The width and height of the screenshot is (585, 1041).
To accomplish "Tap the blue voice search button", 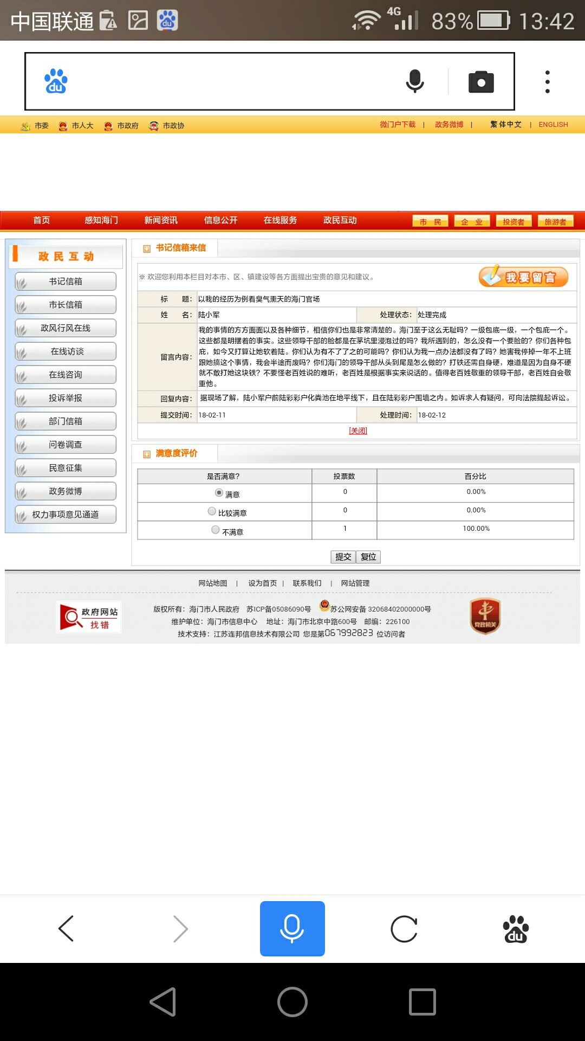I will [x=292, y=928].
